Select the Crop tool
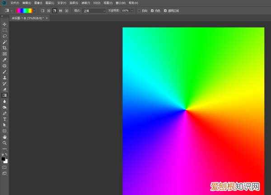 tap(5, 48)
